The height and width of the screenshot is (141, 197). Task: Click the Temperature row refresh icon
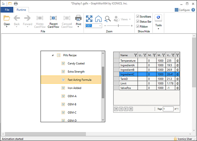tap(177, 61)
